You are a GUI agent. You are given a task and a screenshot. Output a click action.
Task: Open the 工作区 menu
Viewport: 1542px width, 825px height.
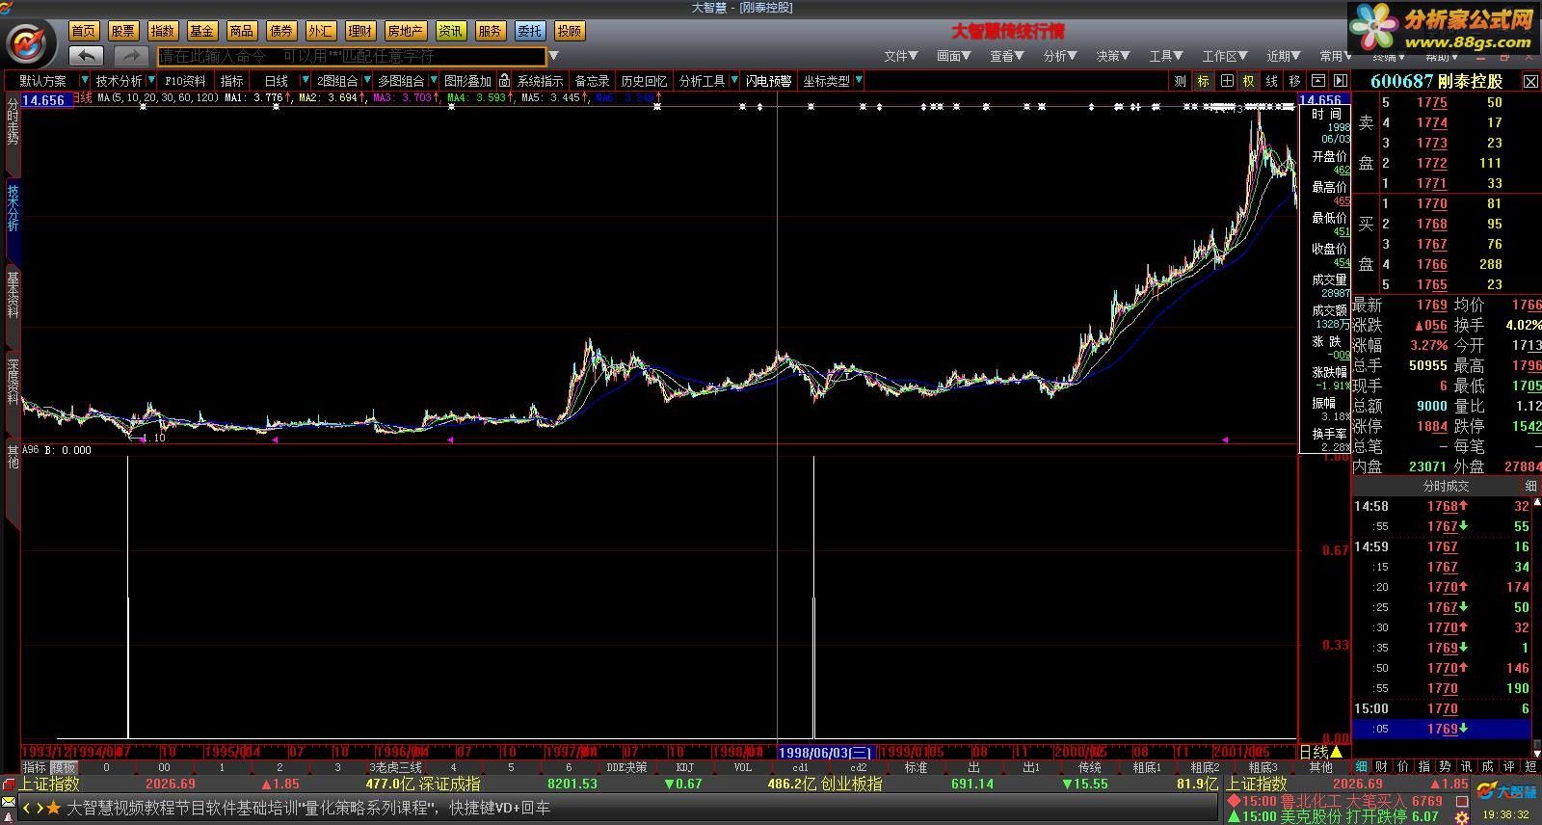pyautogui.click(x=1225, y=56)
